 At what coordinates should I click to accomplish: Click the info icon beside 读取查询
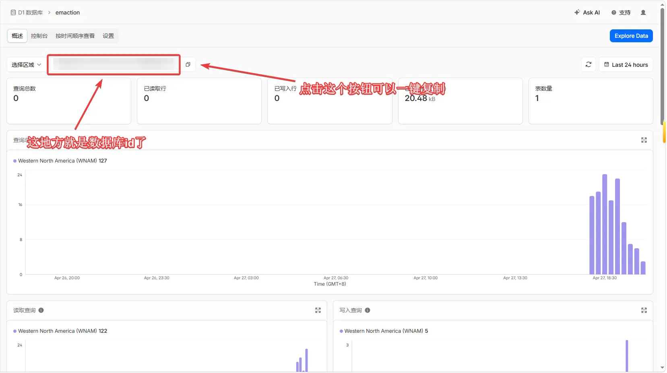point(41,310)
